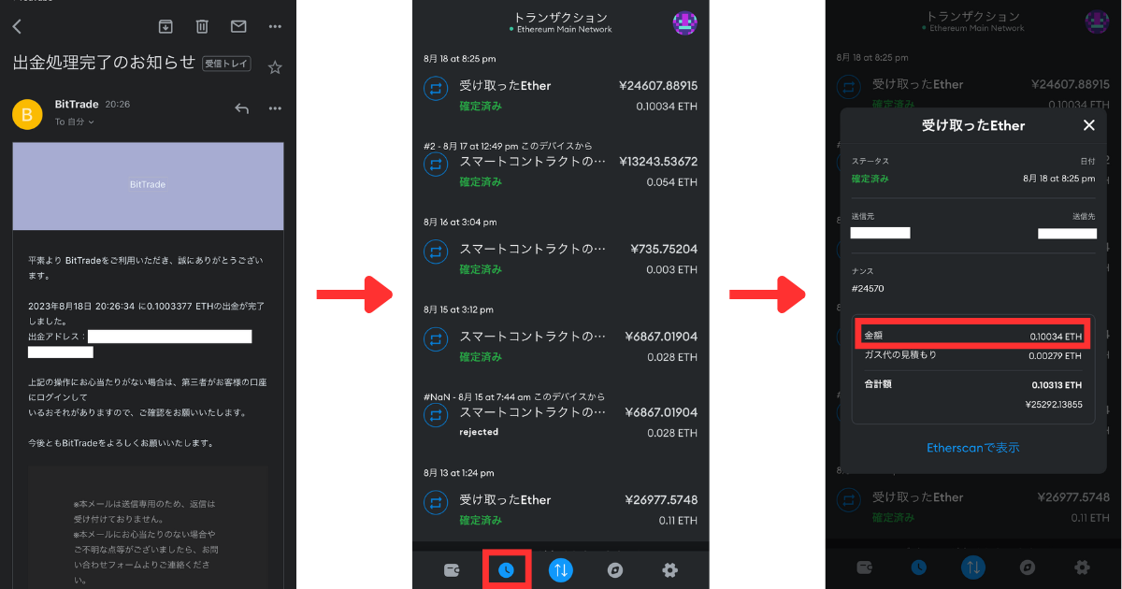This screenshot has height=589, width=1122.
Task: Click the ¥25292.13855 total value
Action: pos(1054,405)
